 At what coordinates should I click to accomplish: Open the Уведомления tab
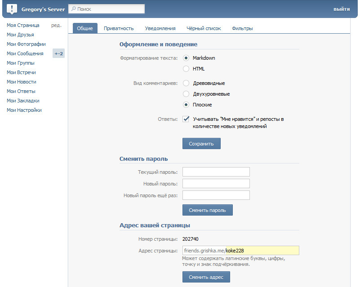tap(160, 28)
